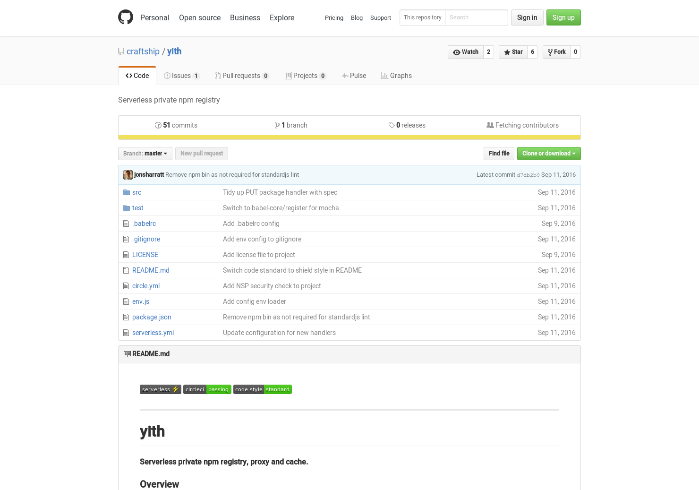
Task: Click the green Sign up button
Action: (563, 17)
